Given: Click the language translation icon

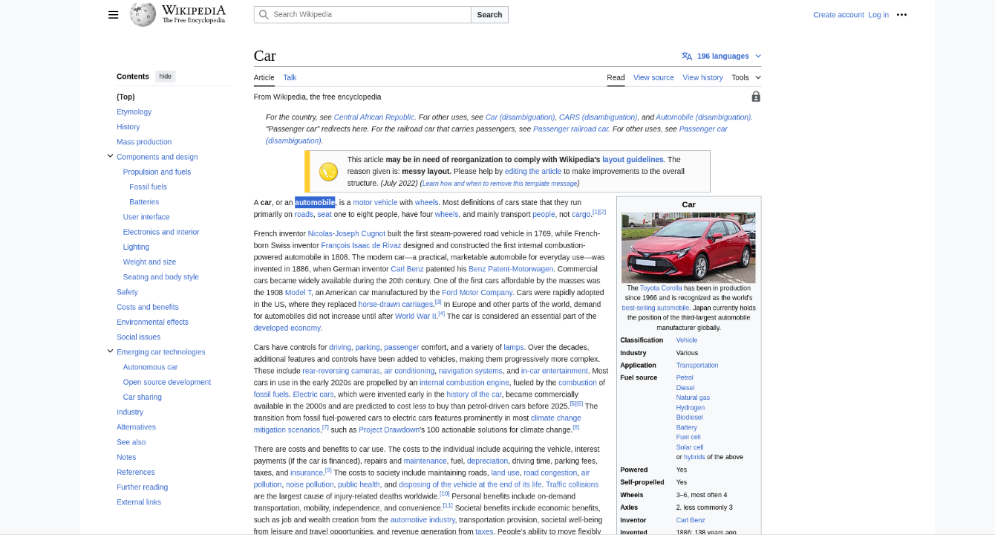Looking at the screenshot, I should click(x=687, y=56).
